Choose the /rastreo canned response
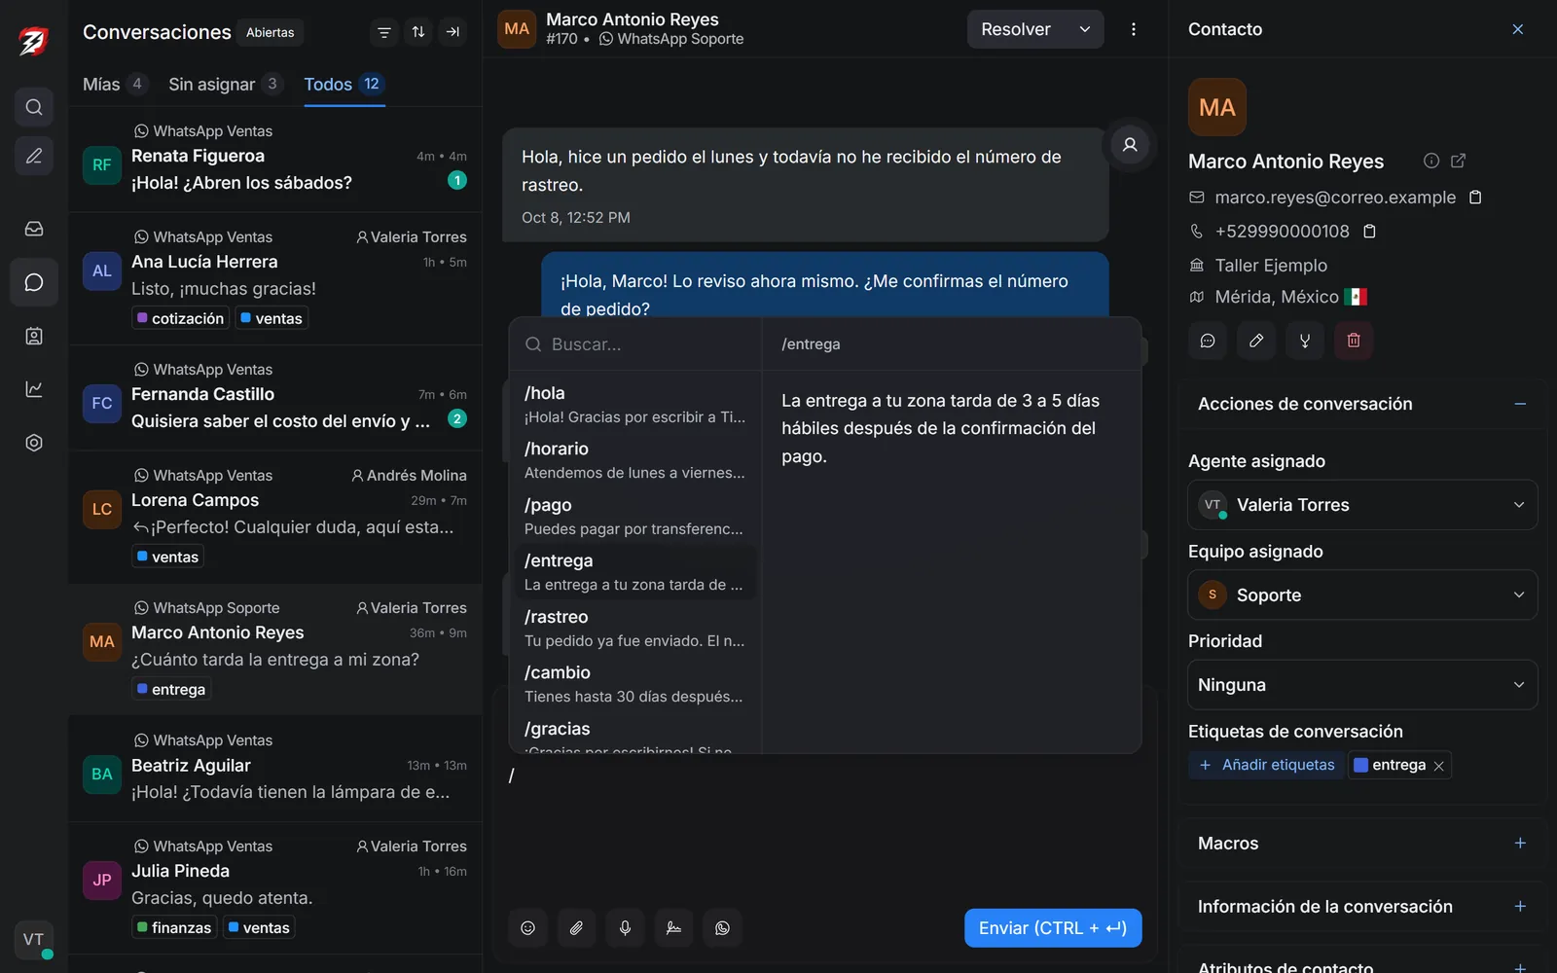 coord(634,629)
